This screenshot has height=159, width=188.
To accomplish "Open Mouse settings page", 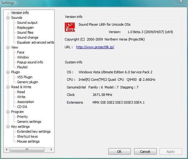I will click(x=28, y=141).
